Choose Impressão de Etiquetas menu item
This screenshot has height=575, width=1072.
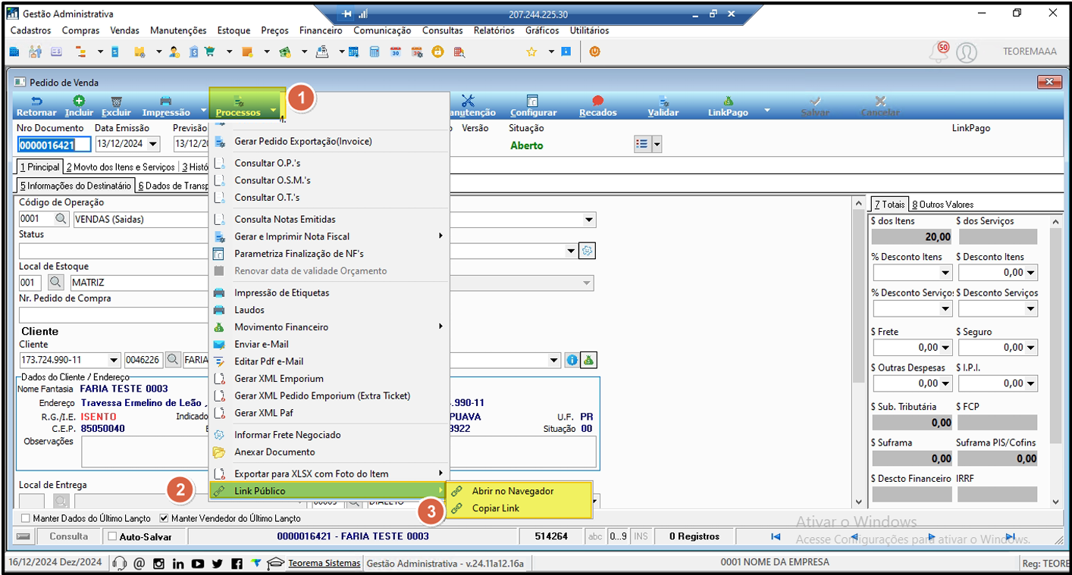329,292
